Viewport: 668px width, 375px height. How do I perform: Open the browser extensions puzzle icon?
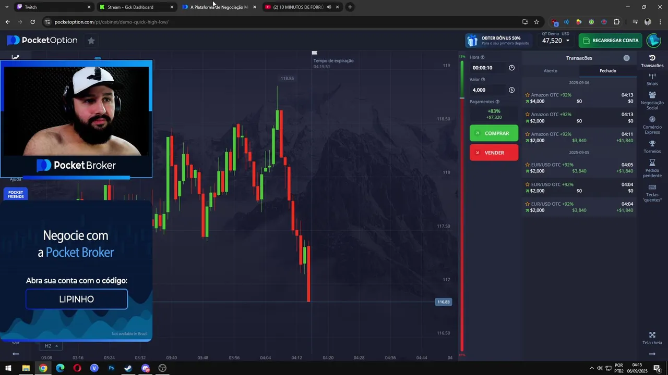(x=616, y=22)
